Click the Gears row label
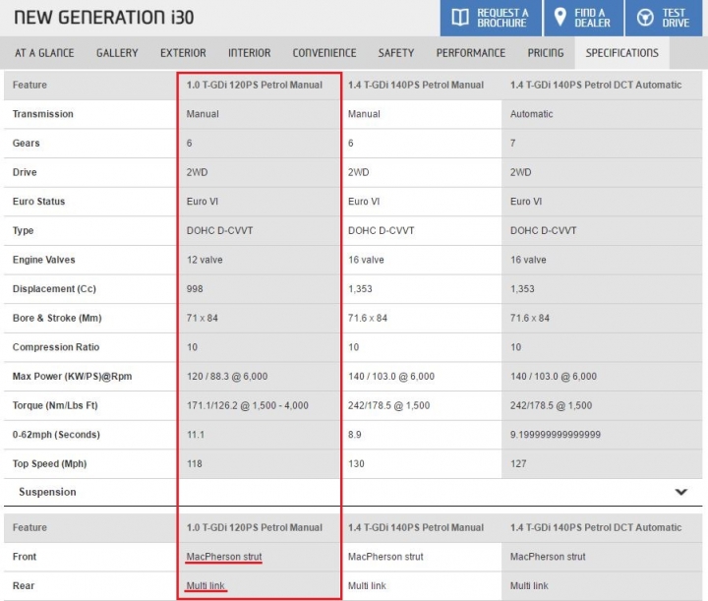Image resolution: width=708 pixels, height=601 pixels. pos(27,144)
